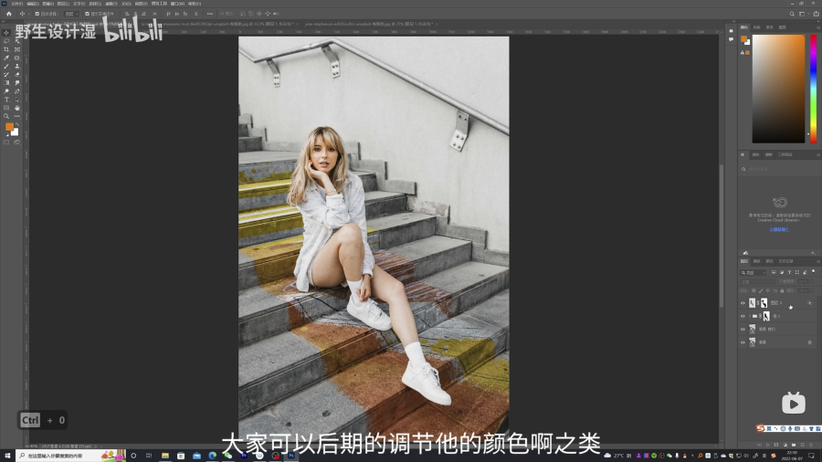
Task: Add a layer mask from Layers panel footer
Action: pyautogui.click(x=775, y=445)
